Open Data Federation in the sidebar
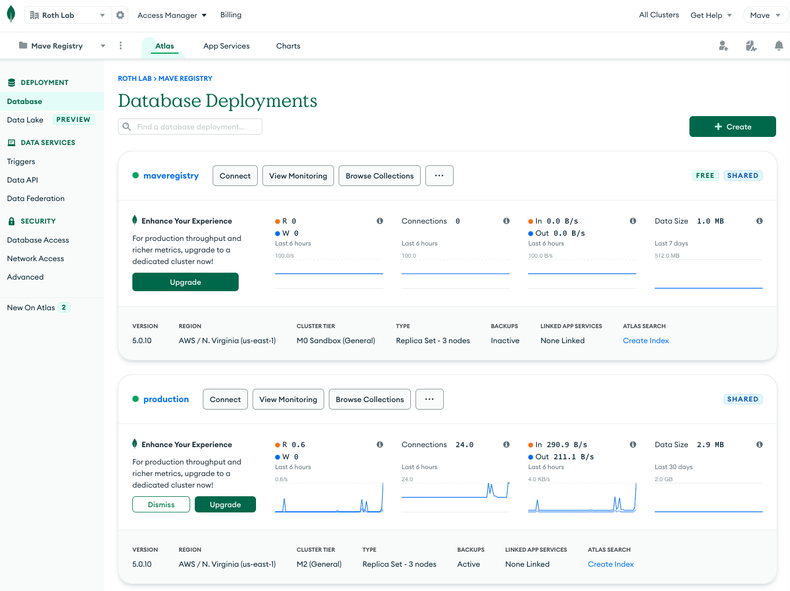Screen dimensions: 790x591 (36, 198)
